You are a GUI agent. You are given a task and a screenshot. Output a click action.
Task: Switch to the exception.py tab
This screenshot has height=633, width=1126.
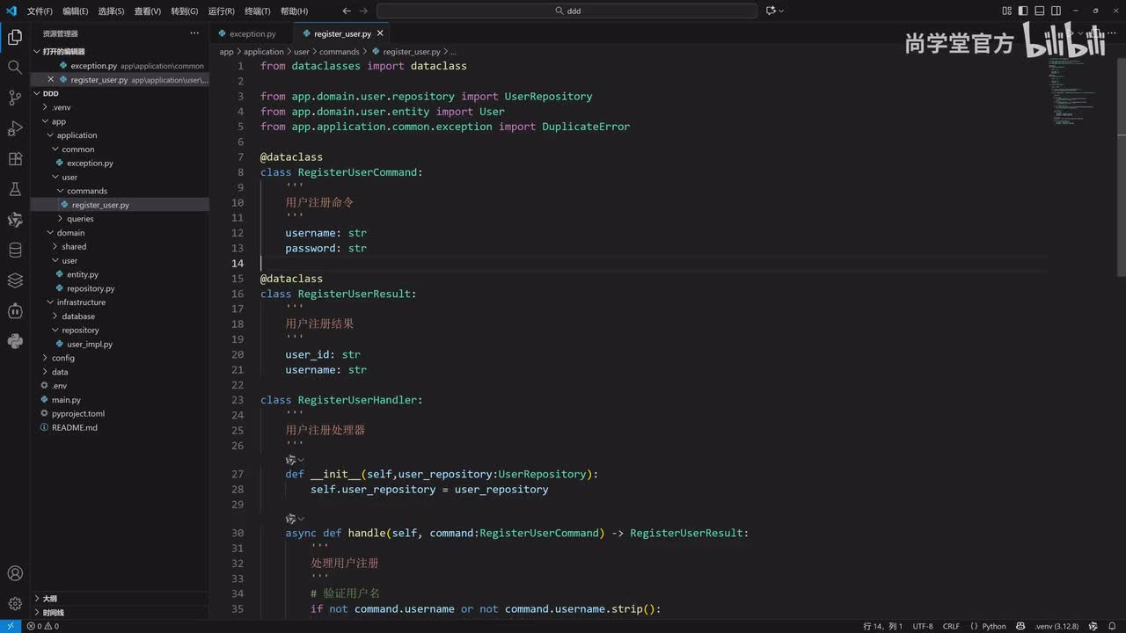[x=252, y=33]
